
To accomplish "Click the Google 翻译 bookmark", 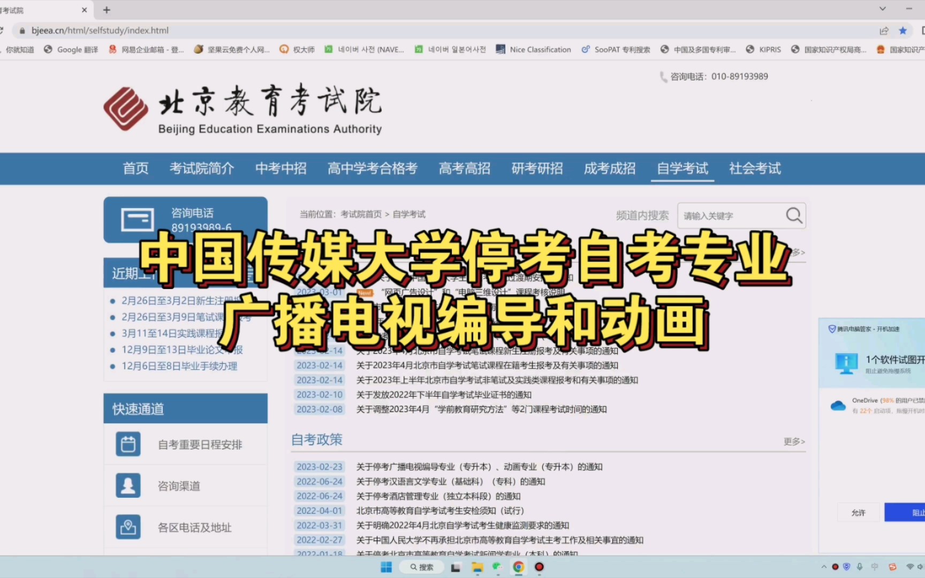I will click(x=71, y=49).
